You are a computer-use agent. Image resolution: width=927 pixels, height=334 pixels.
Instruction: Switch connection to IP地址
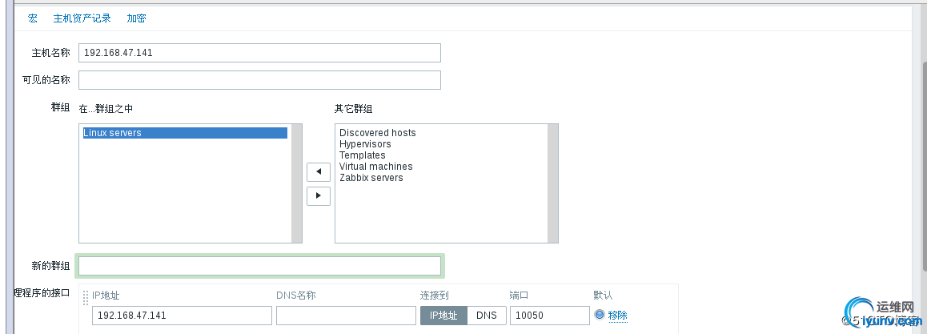click(x=443, y=316)
